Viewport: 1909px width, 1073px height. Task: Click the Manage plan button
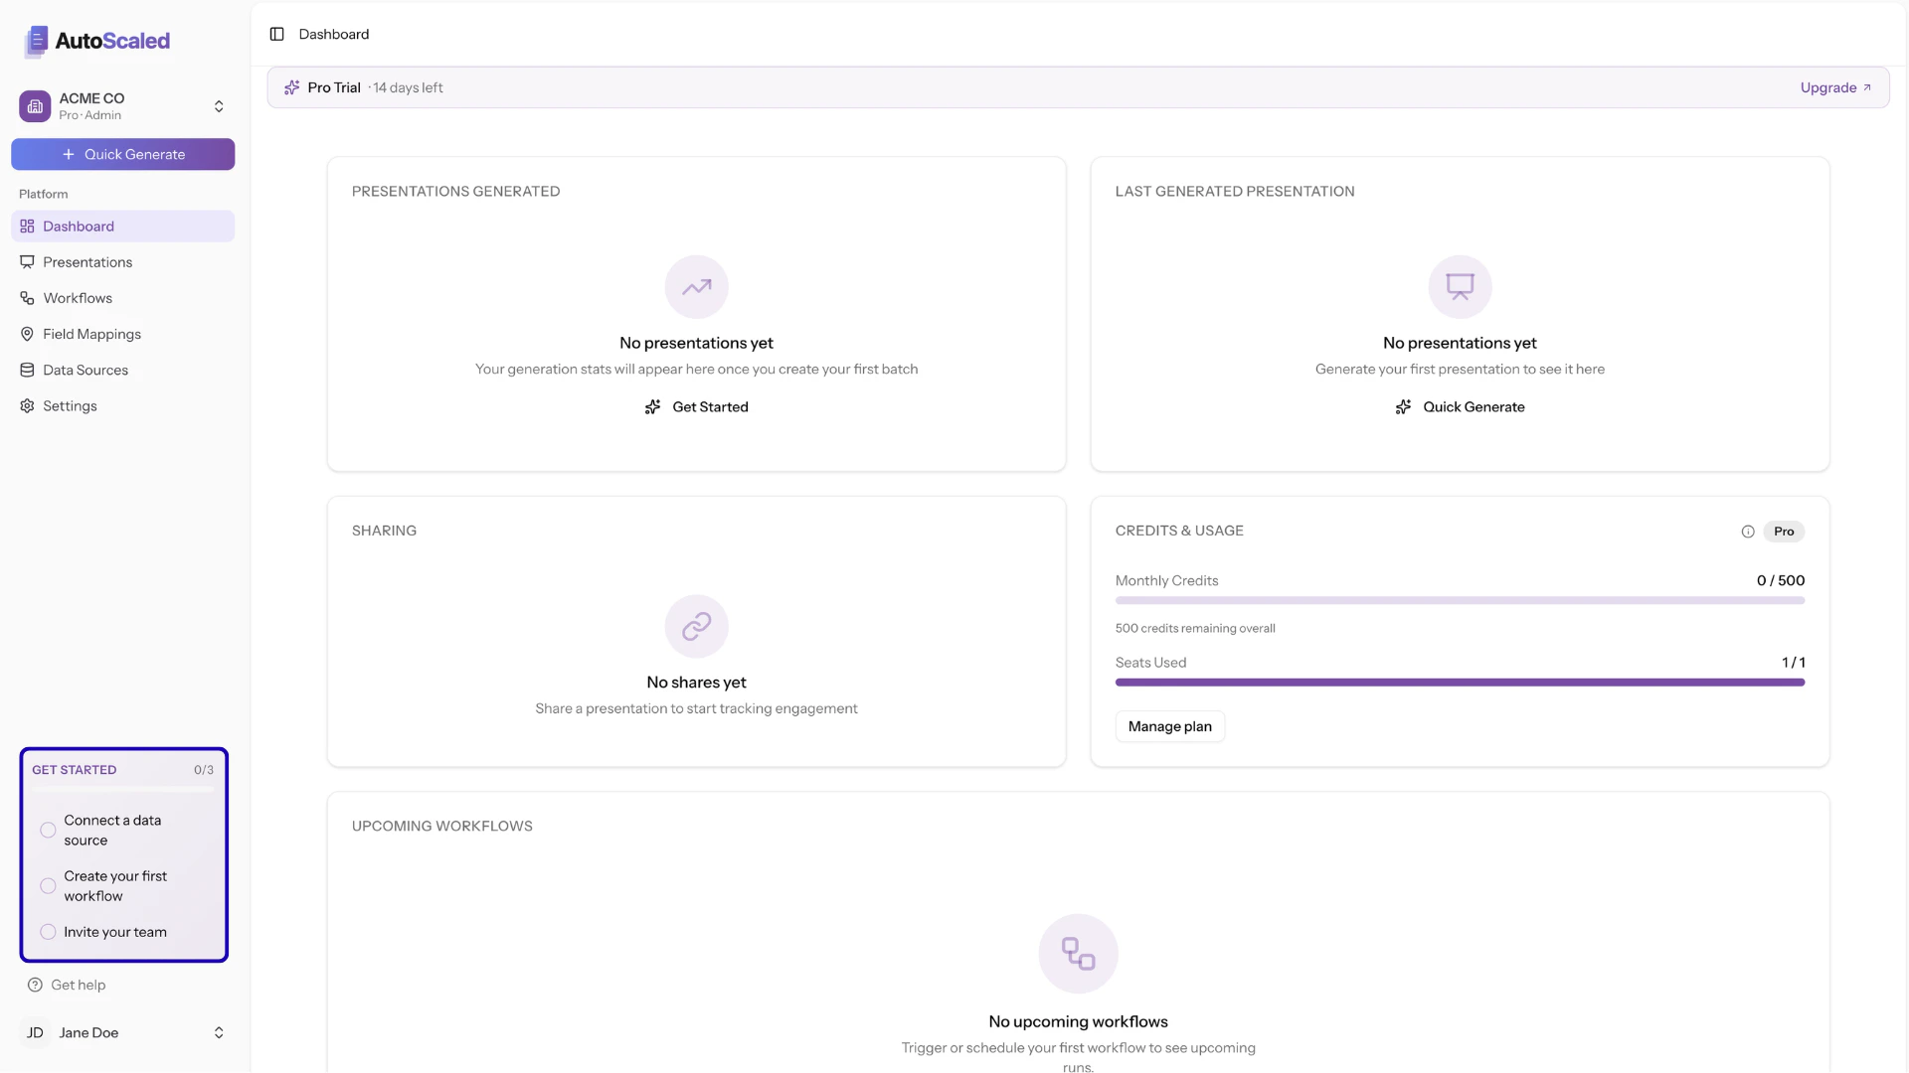pos(1169,726)
